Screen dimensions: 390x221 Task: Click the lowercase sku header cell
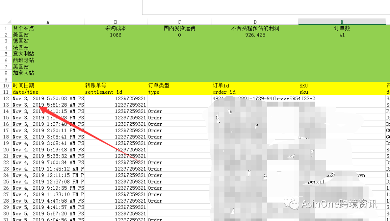point(342,92)
